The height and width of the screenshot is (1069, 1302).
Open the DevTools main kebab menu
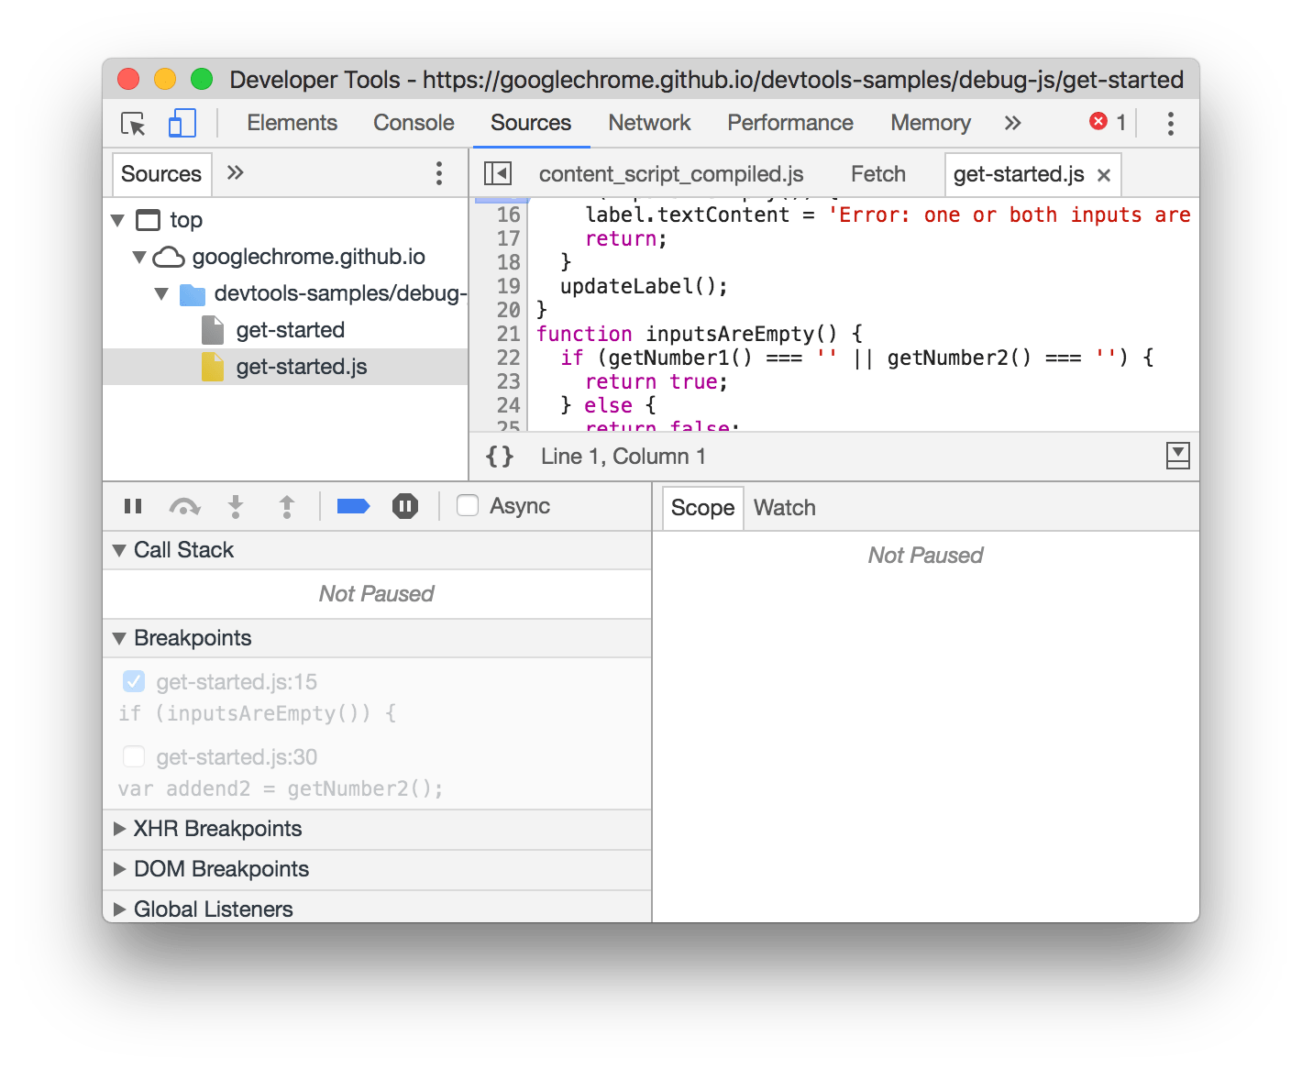1170,123
